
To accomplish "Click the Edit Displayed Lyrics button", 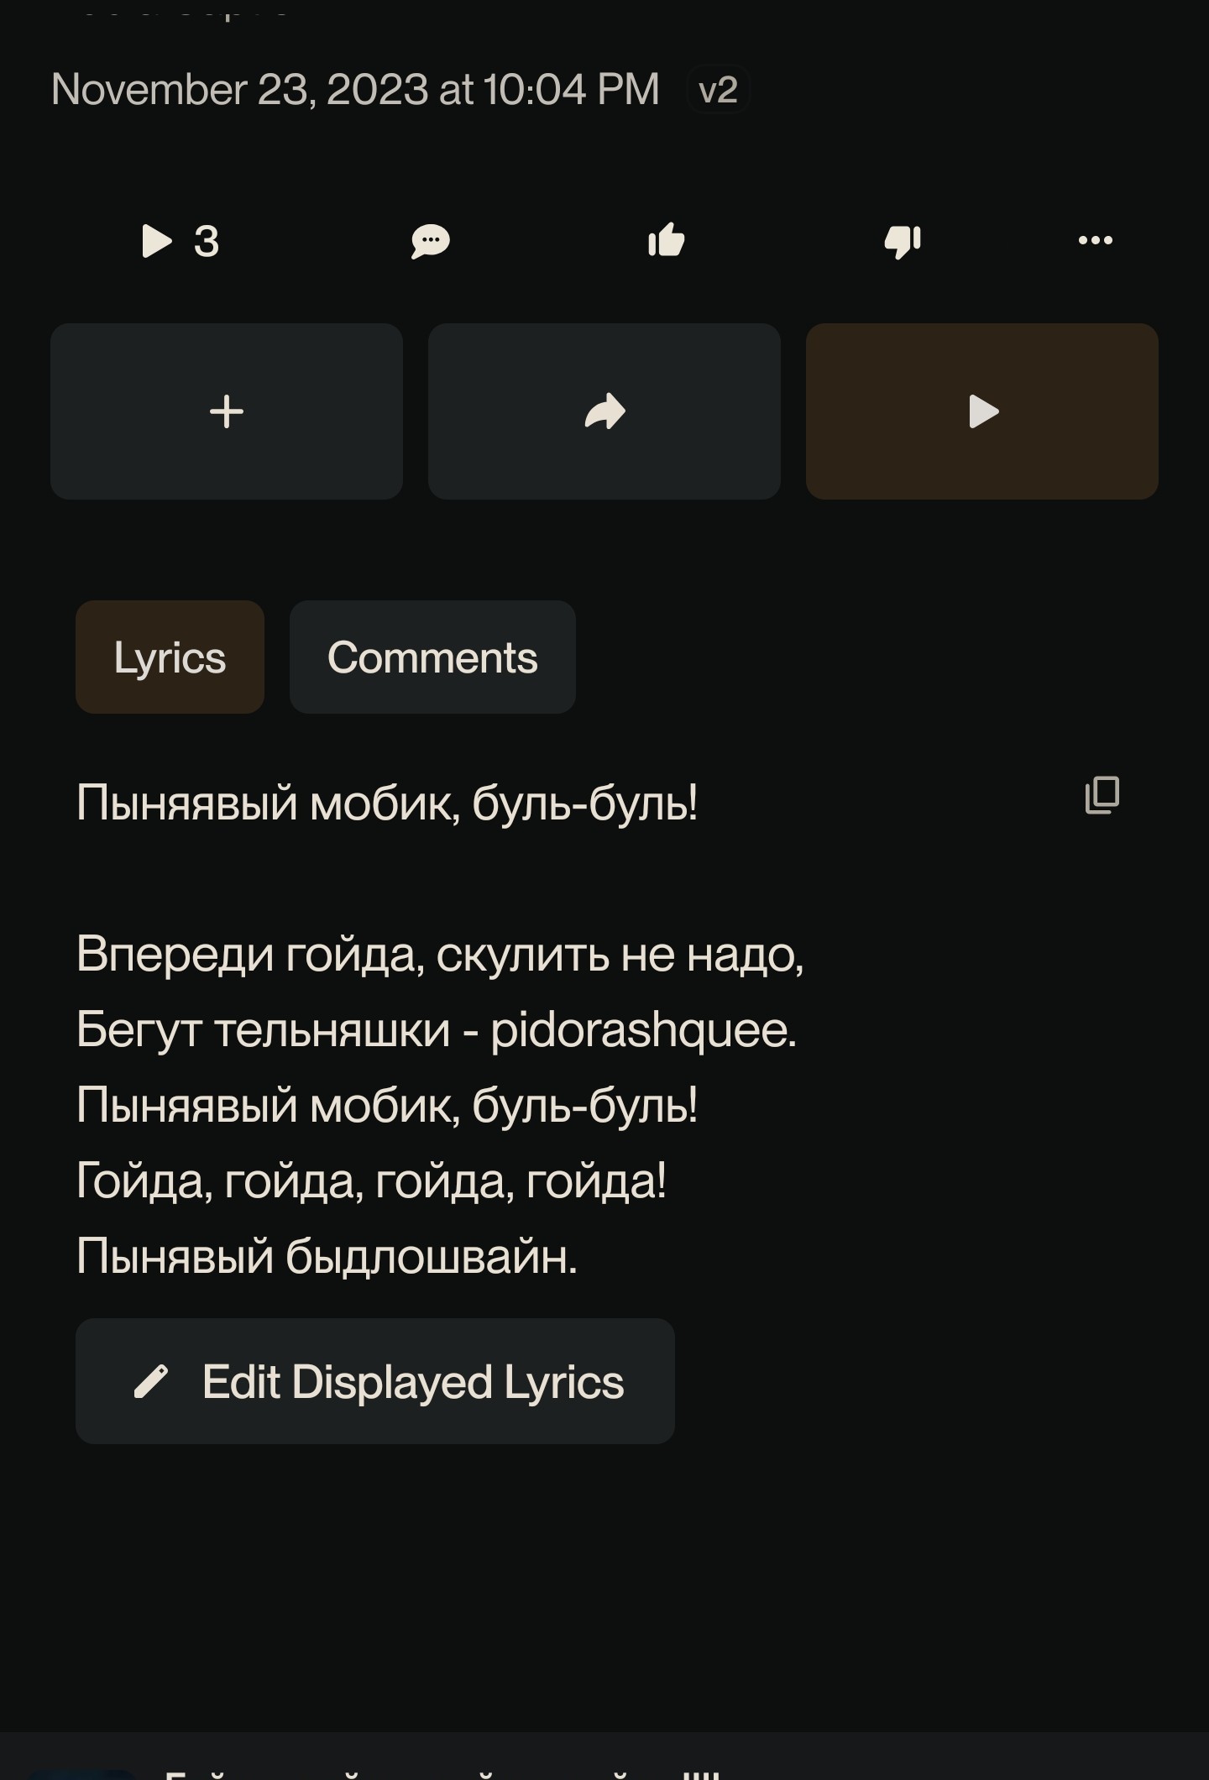I will 375,1381.
